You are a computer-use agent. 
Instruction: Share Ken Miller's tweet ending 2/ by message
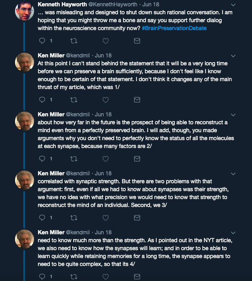coord(137,159)
